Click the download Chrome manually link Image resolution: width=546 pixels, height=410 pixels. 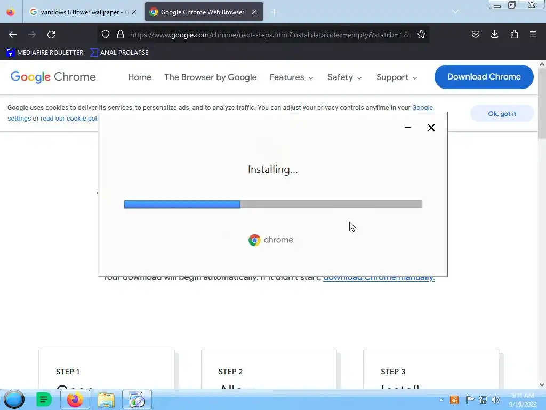(379, 278)
